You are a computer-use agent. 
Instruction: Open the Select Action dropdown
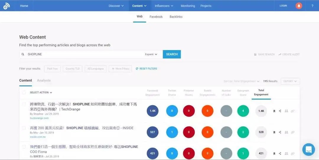(x=41, y=93)
